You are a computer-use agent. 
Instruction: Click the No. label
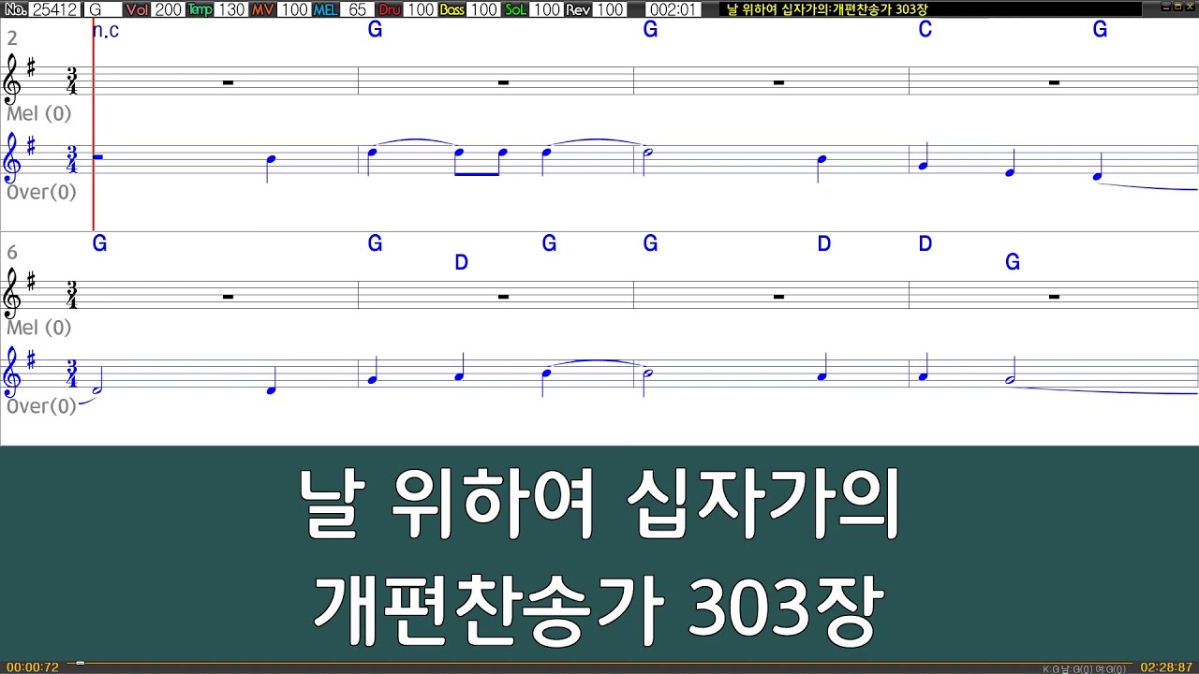(x=15, y=9)
